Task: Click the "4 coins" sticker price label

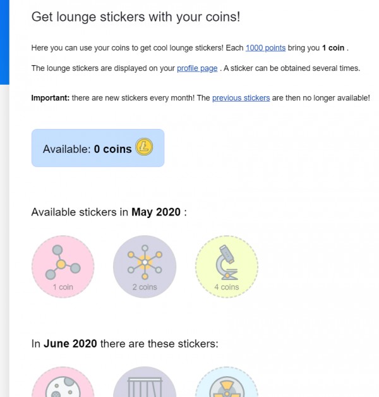Action: pos(226,287)
